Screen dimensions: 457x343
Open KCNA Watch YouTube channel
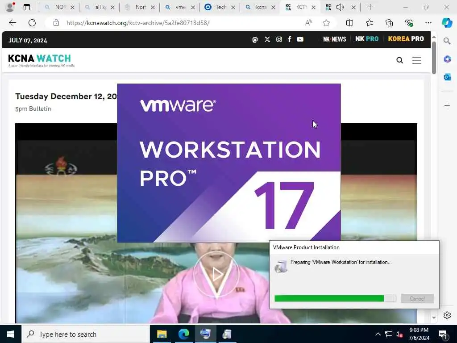[x=300, y=39]
